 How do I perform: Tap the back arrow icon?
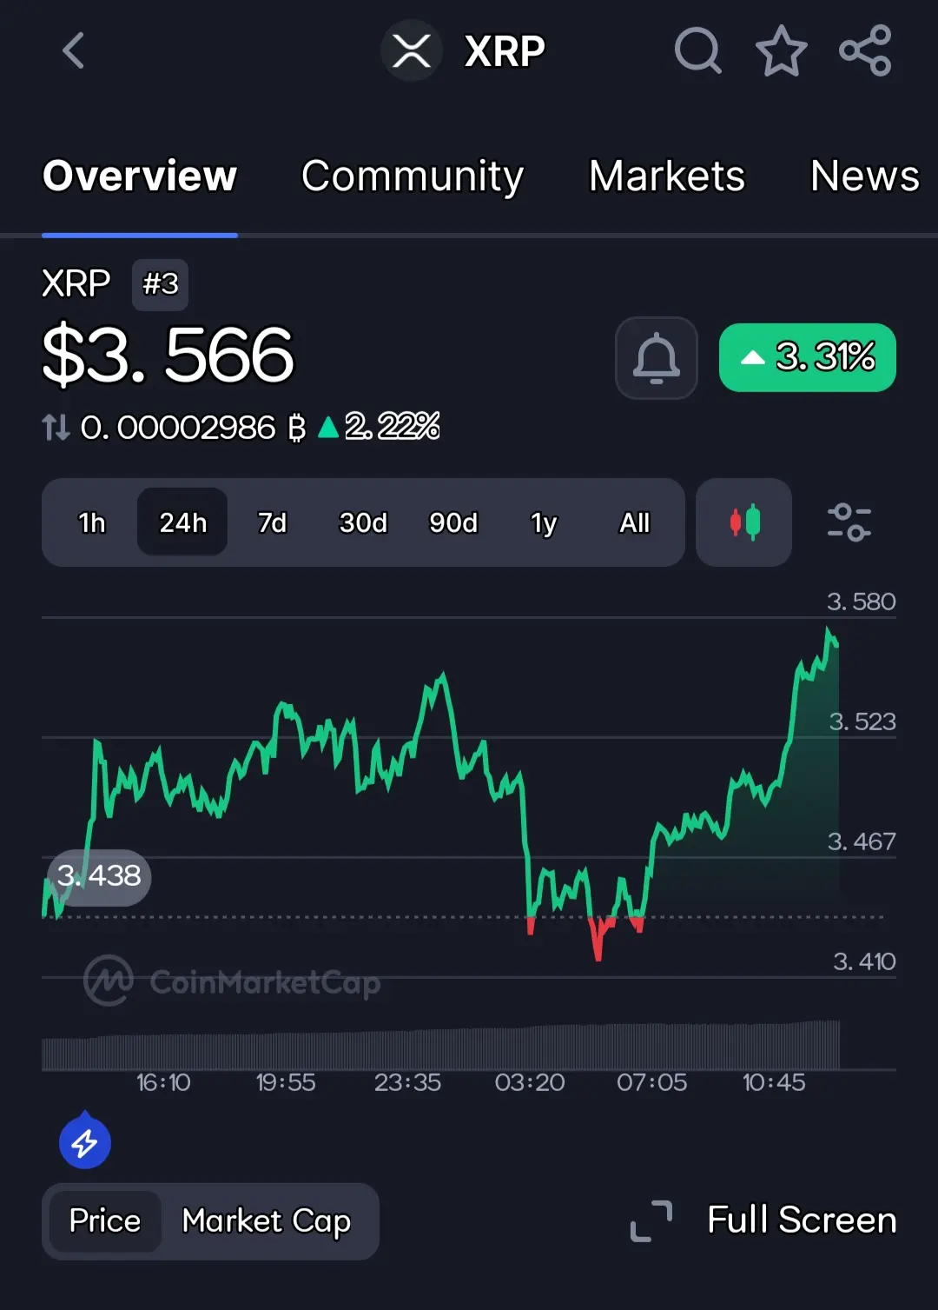74,50
